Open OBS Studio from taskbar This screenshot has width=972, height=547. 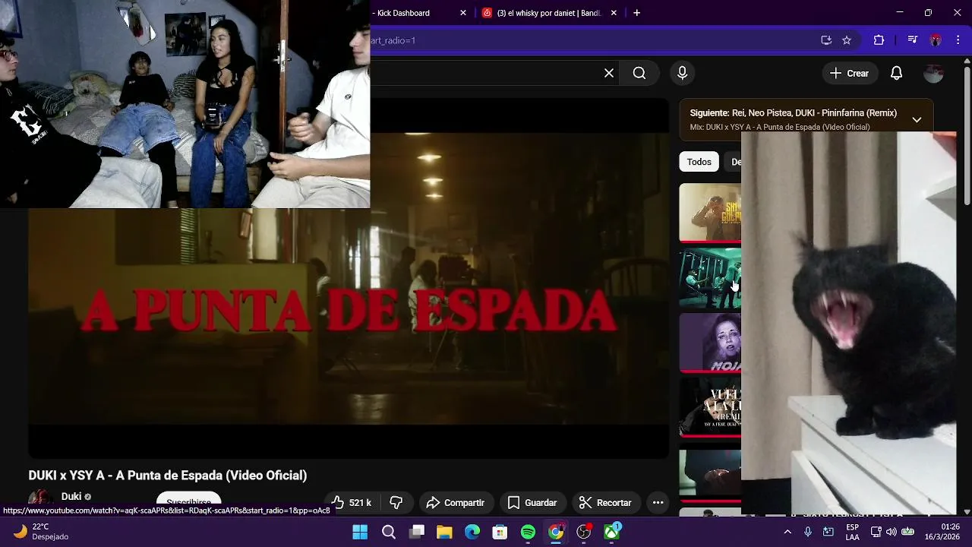point(583,532)
